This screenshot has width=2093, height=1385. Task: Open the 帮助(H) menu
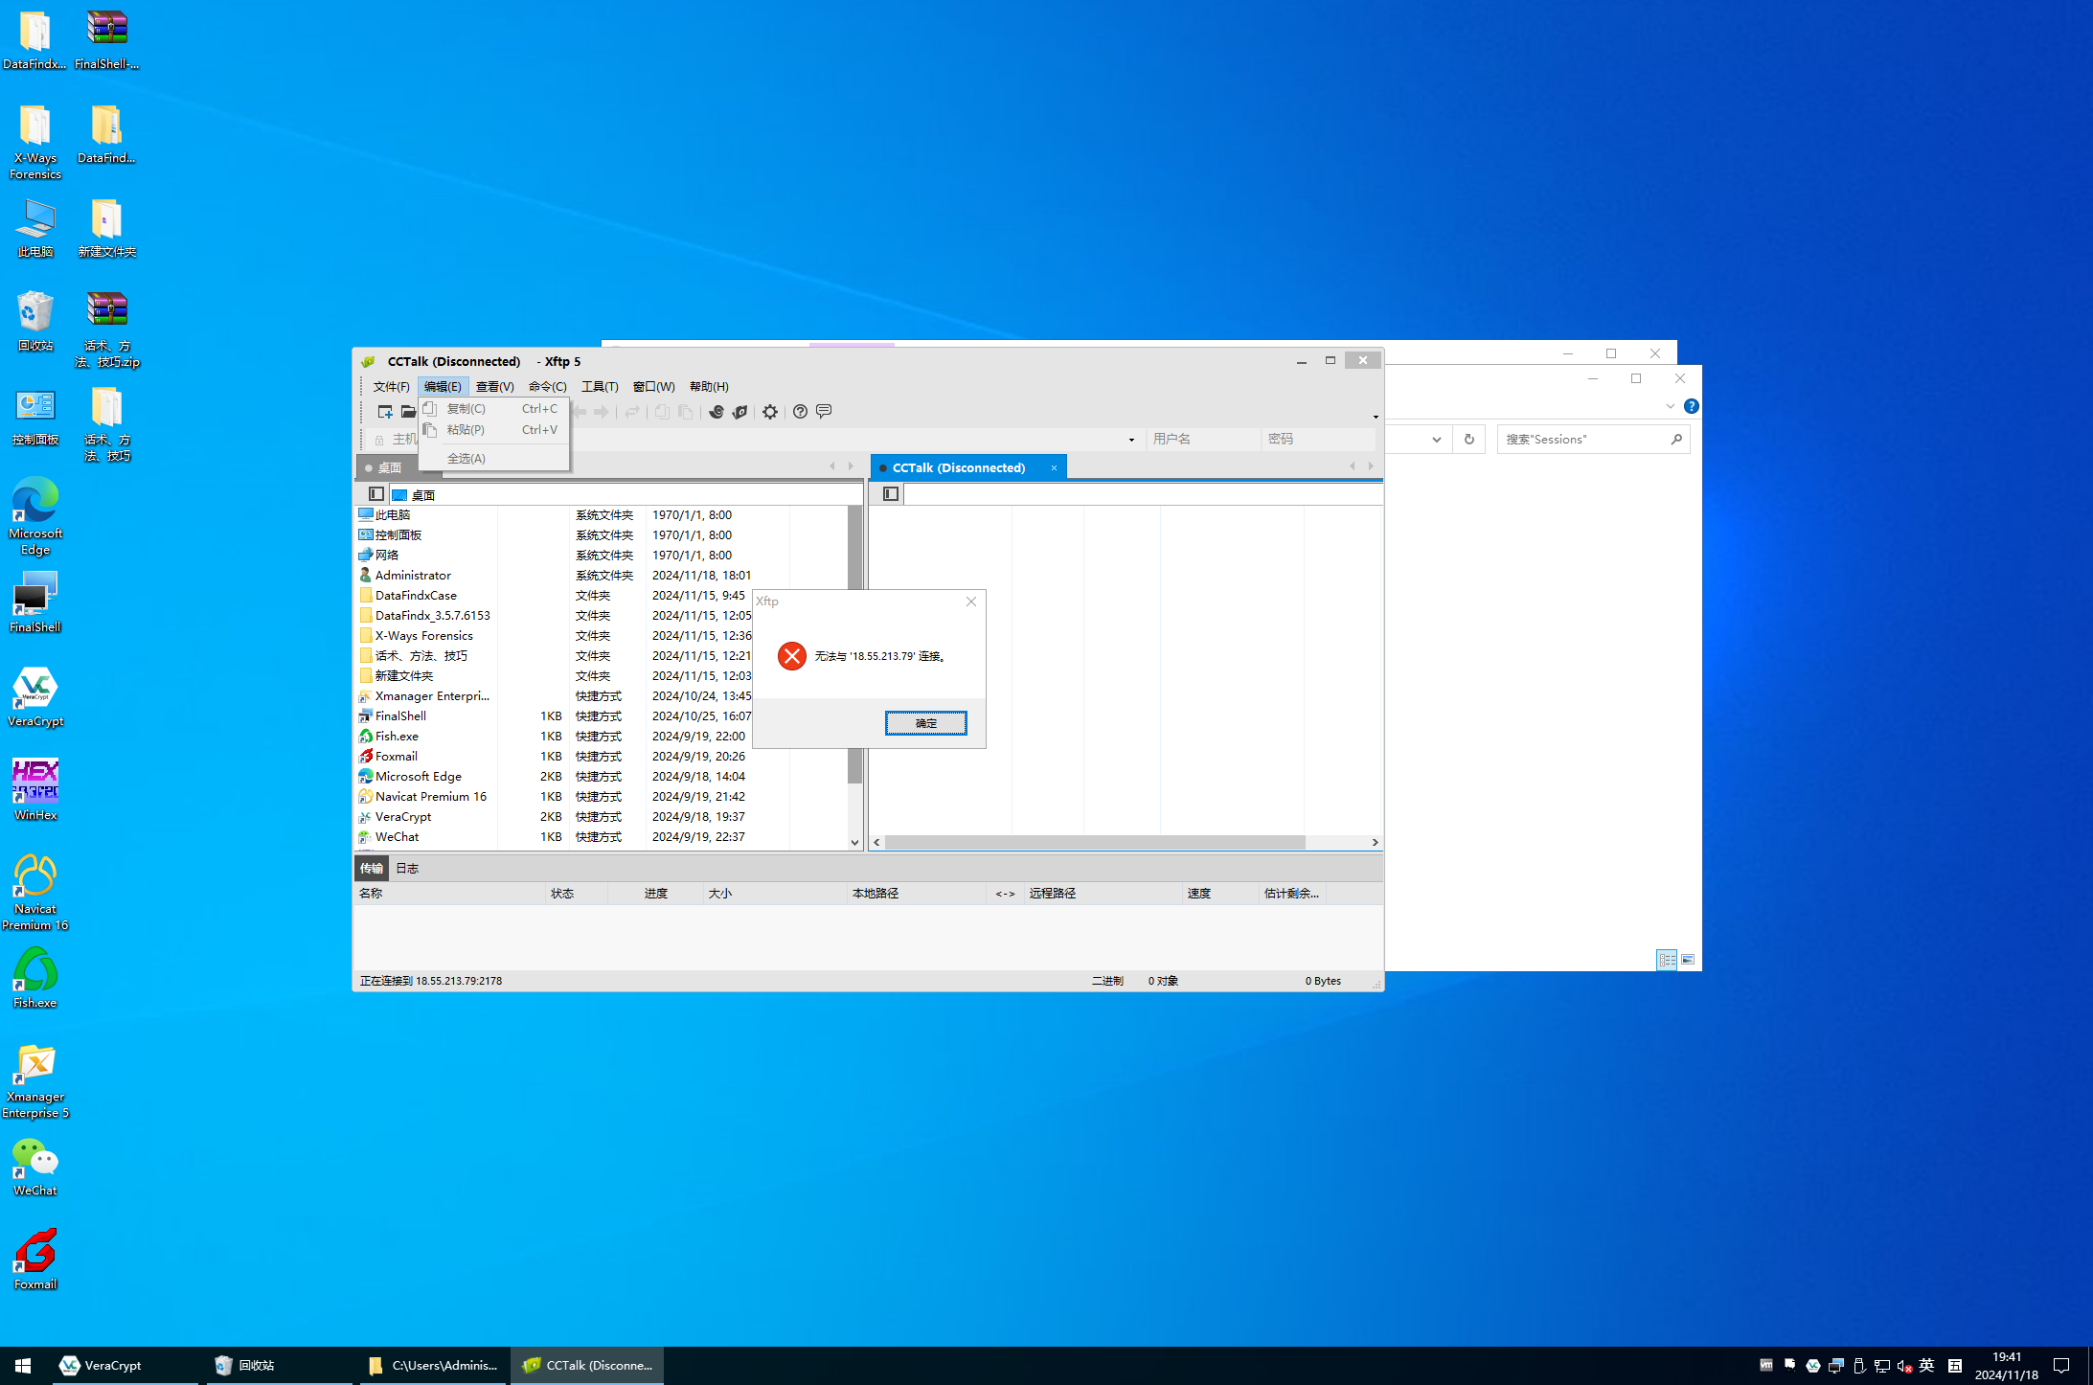coord(709,387)
